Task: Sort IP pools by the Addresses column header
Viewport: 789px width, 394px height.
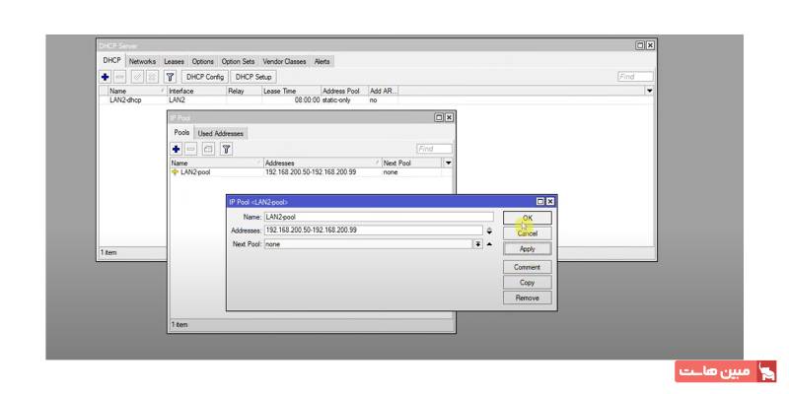Action: pos(323,164)
